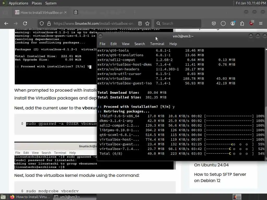Click the extra/virtualbox-guest-iso package row

[166, 83]
